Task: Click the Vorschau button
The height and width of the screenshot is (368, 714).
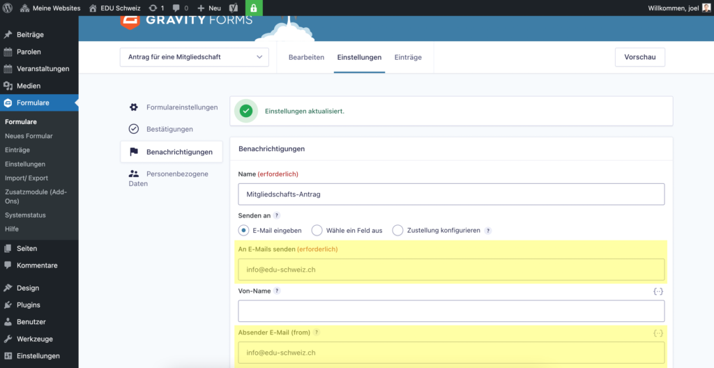Action: click(639, 57)
